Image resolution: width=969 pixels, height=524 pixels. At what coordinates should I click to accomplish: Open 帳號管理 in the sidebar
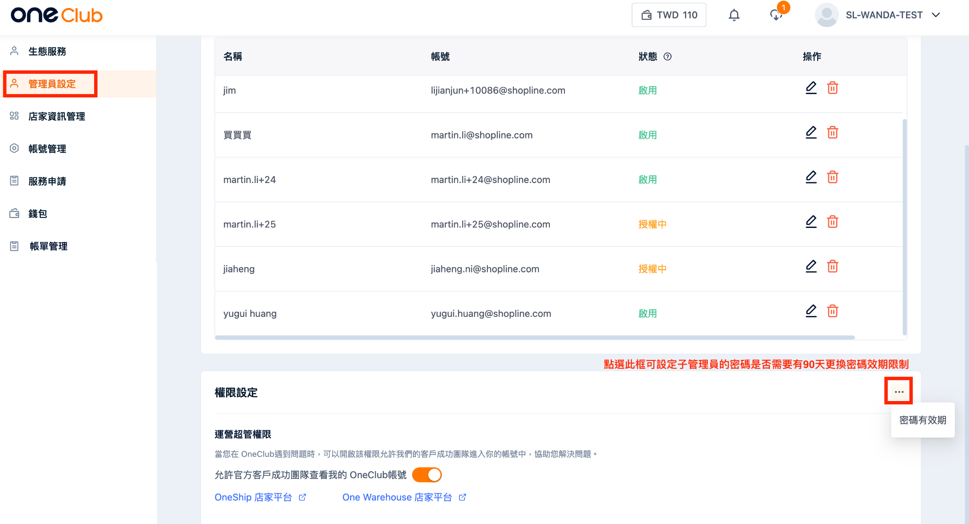(47, 148)
